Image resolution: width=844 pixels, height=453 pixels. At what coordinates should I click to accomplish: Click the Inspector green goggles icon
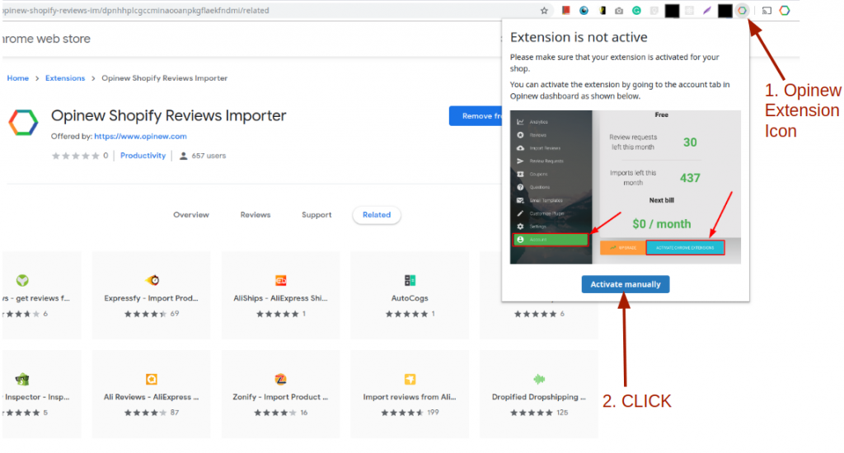tap(22, 380)
